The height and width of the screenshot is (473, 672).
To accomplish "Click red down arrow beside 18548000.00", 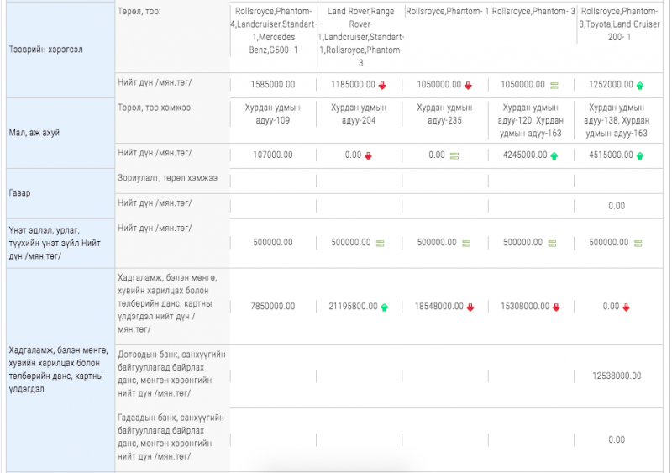I will pos(470,307).
